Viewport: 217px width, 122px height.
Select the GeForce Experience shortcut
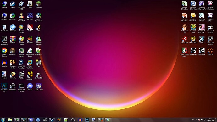pos(4,41)
